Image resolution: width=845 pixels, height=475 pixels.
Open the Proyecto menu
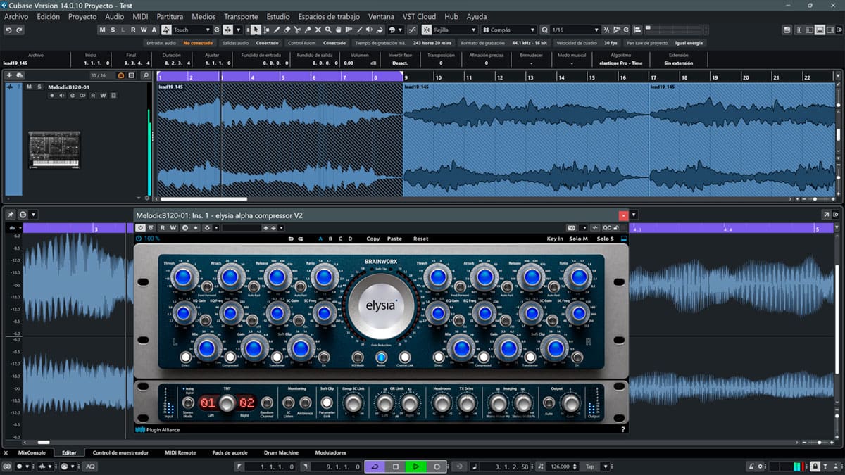pos(82,16)
